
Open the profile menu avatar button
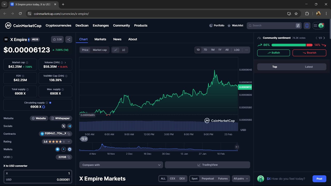click(x=318, y=26)
